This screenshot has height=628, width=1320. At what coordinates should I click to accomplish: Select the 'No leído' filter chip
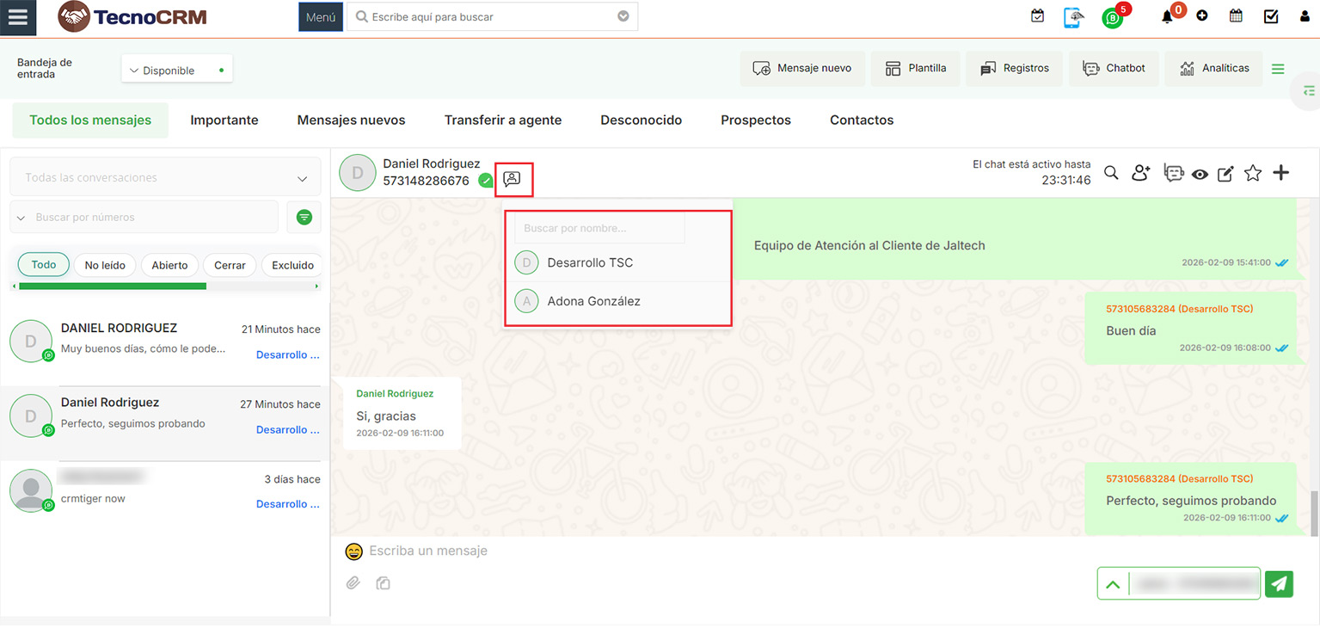[x=105, y=265]
